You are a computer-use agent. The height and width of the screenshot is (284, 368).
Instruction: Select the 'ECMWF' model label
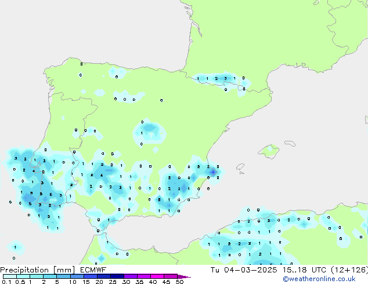[x=93, y=270]
